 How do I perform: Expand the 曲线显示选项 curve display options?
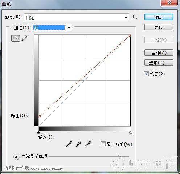[16, 157]
